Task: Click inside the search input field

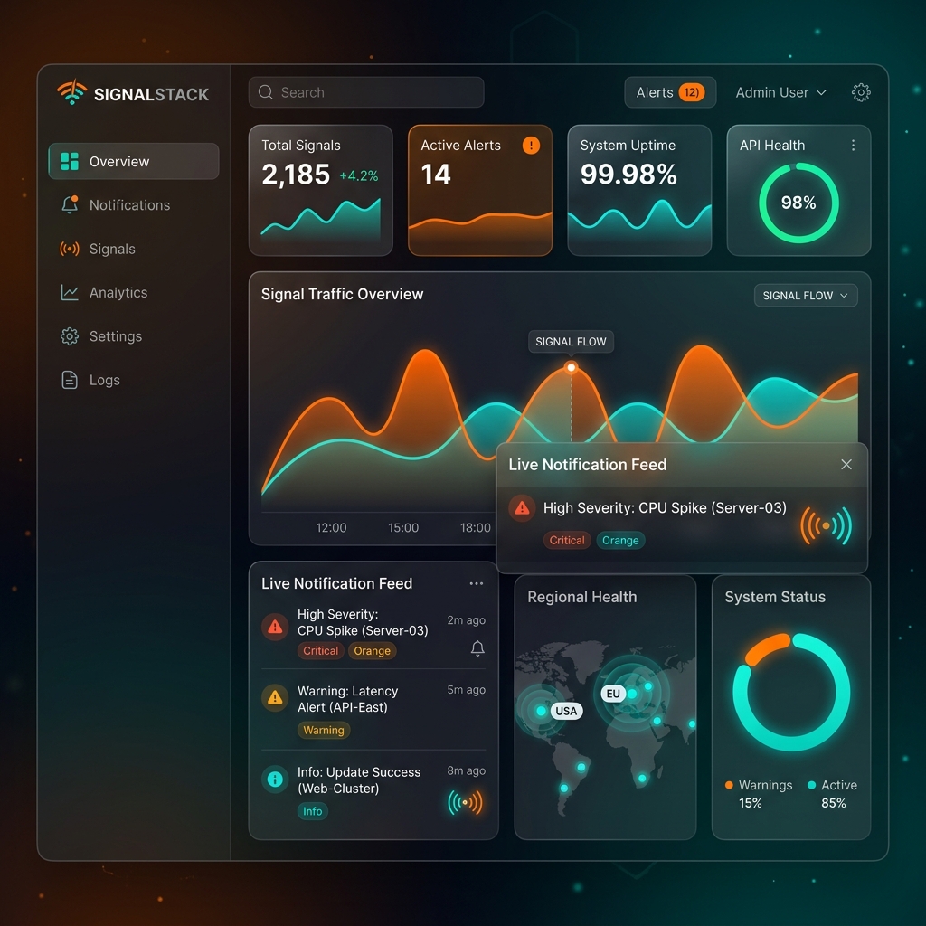Action: 365,91
